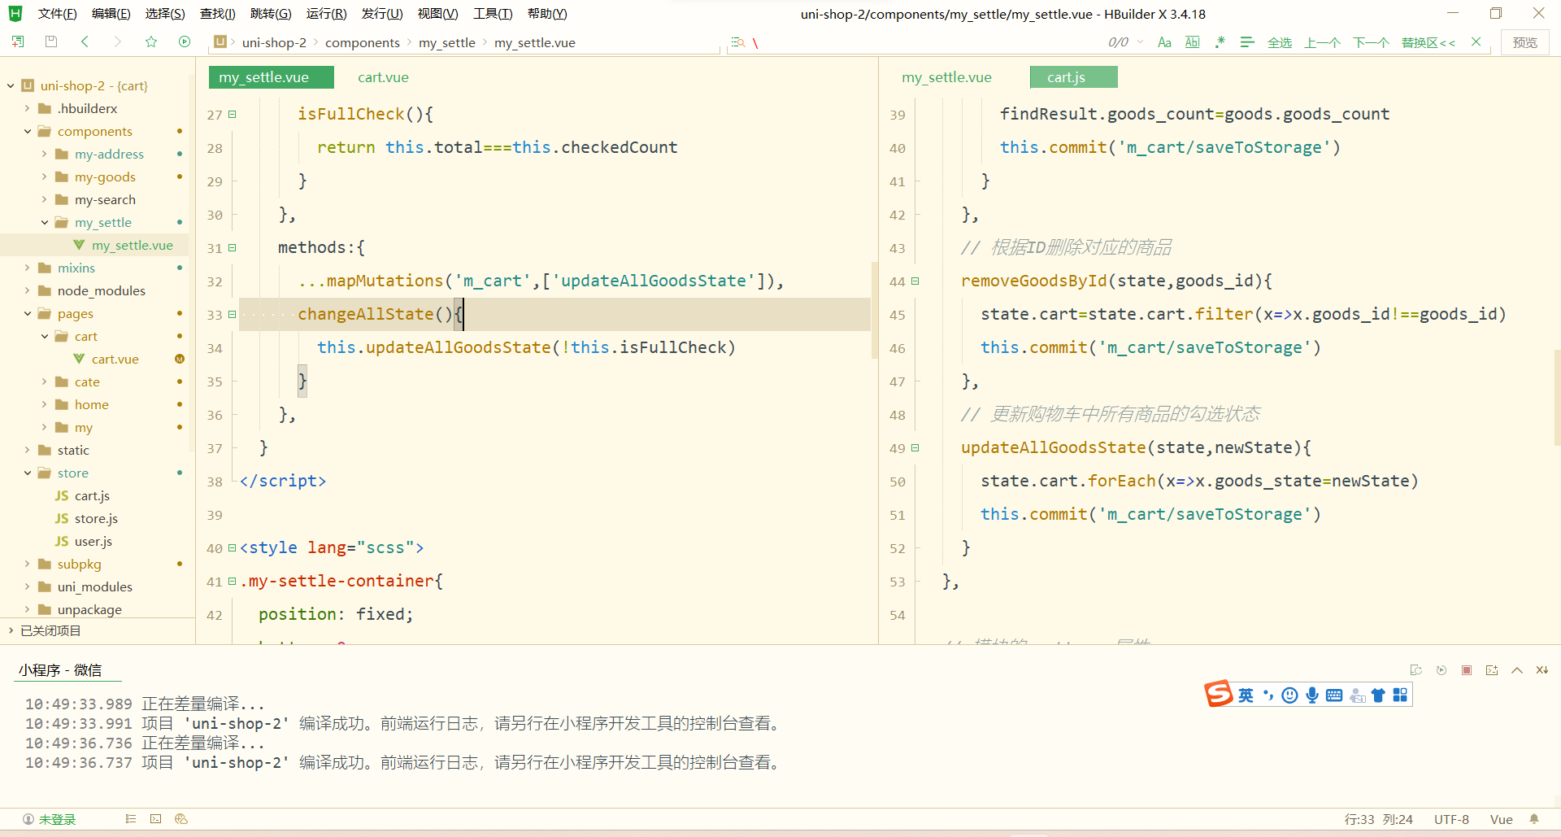Switch Sogou language 英 indicator
This screenshot has height=837, width=1561.
1246,695
